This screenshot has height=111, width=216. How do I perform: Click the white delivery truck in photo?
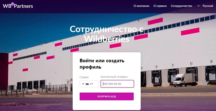click(x=185, y=80)
